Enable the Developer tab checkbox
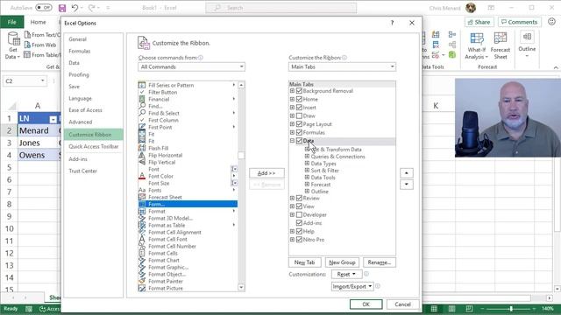561x315 pixels. click(299, 214)
